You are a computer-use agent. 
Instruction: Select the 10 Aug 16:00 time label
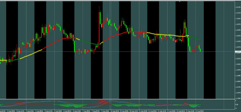tap(134, 111)
